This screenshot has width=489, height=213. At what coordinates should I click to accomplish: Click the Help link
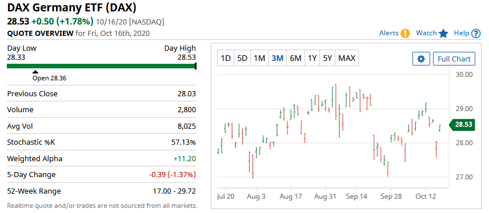pyautogui.click(x=462, y=33)
